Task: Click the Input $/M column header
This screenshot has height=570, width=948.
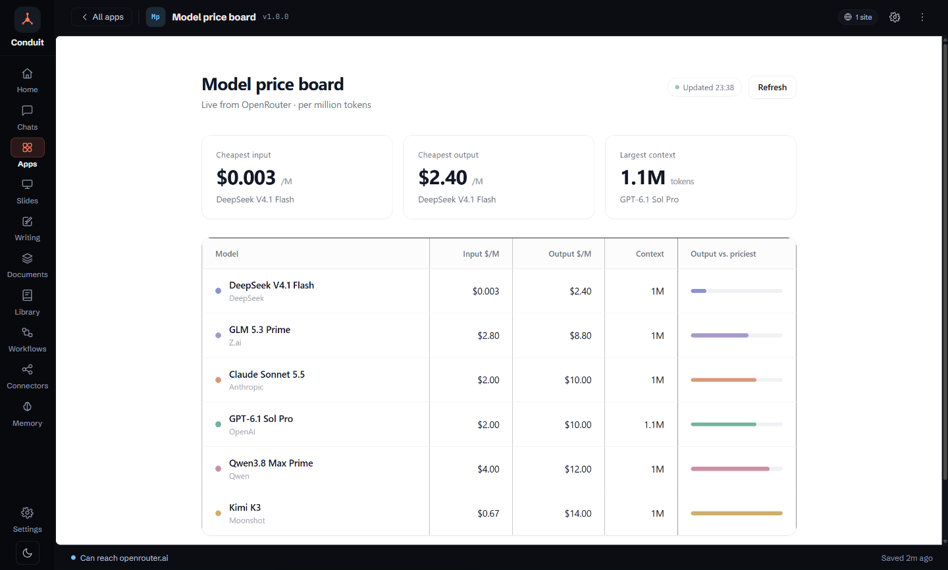Action: pos(481,254)
